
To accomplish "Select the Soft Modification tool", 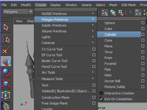I will pos(6,106).
